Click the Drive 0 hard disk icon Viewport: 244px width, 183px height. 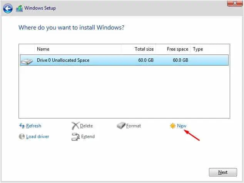(27, 61)
